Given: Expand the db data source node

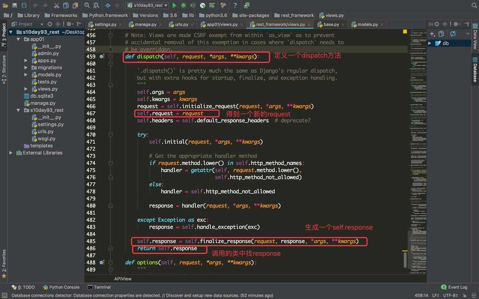Looking at the screenshot, I should pyautogui.click(x=430, y=43).
